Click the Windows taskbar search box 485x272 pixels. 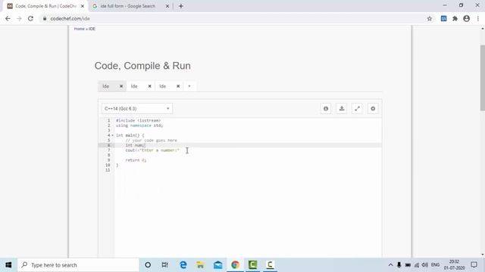(x=78, y=265)
